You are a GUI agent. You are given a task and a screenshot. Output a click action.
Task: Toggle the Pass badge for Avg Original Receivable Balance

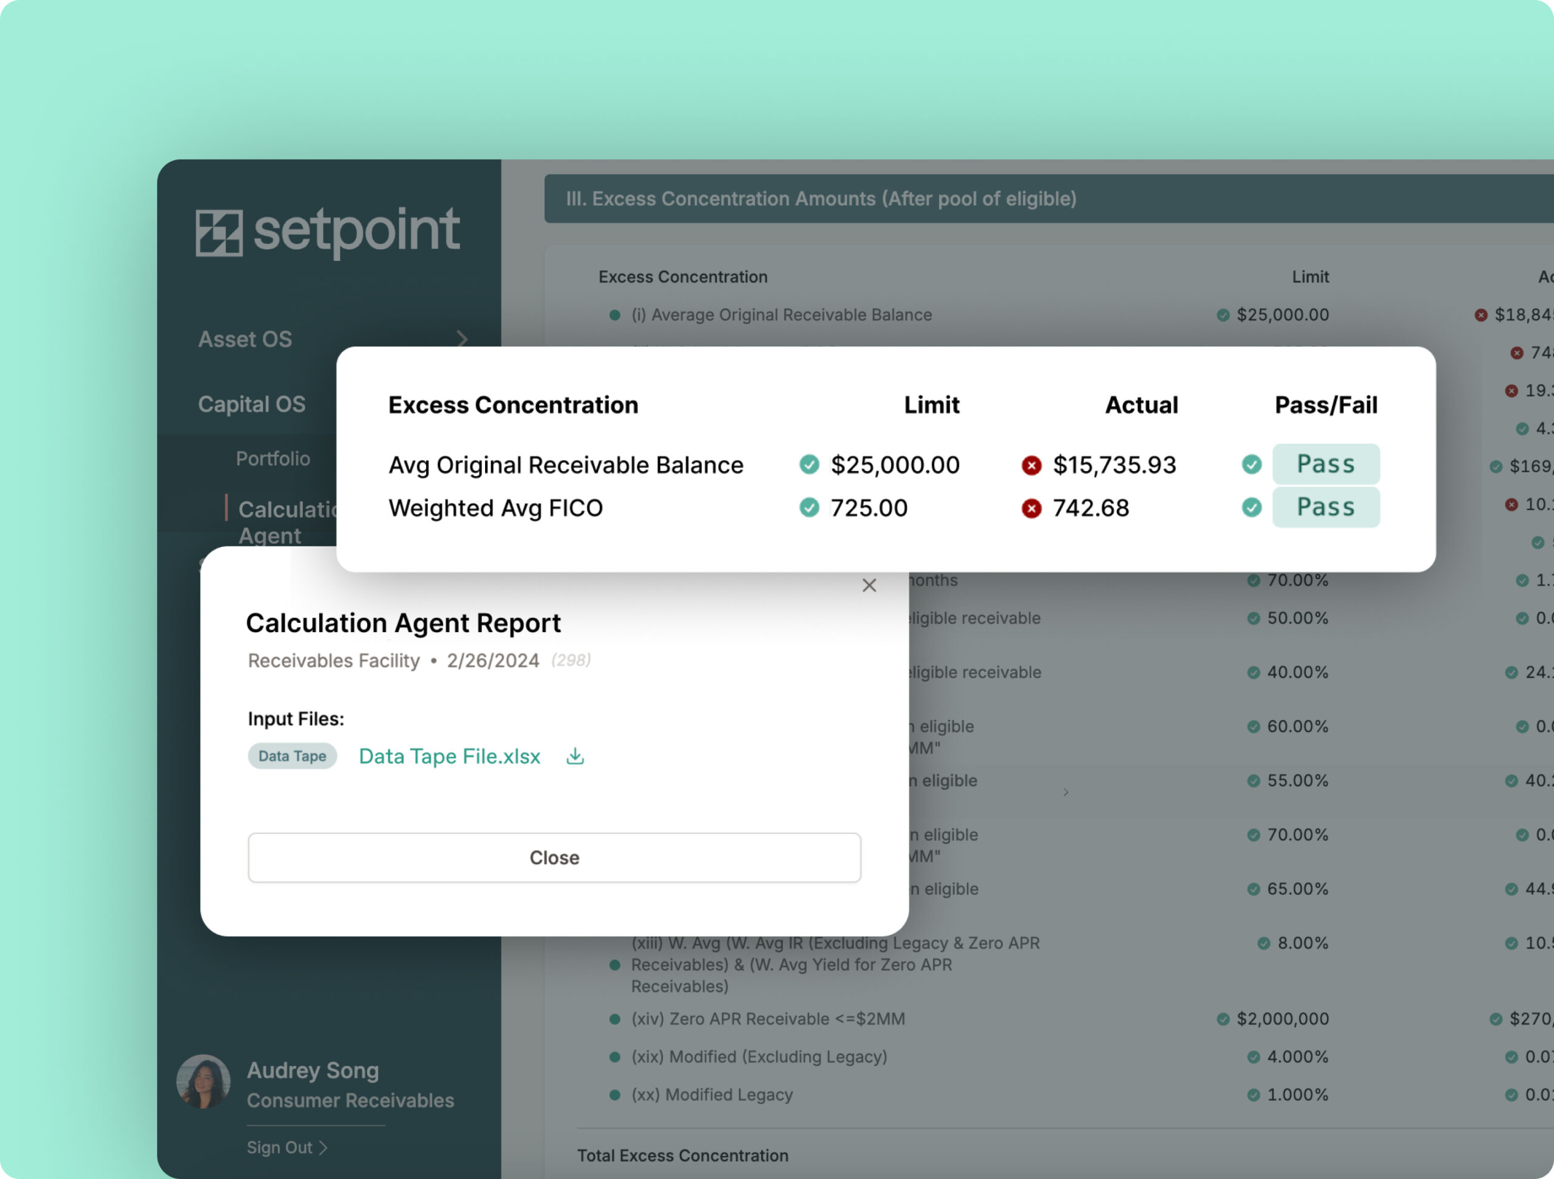click(x=1326, y=464)
